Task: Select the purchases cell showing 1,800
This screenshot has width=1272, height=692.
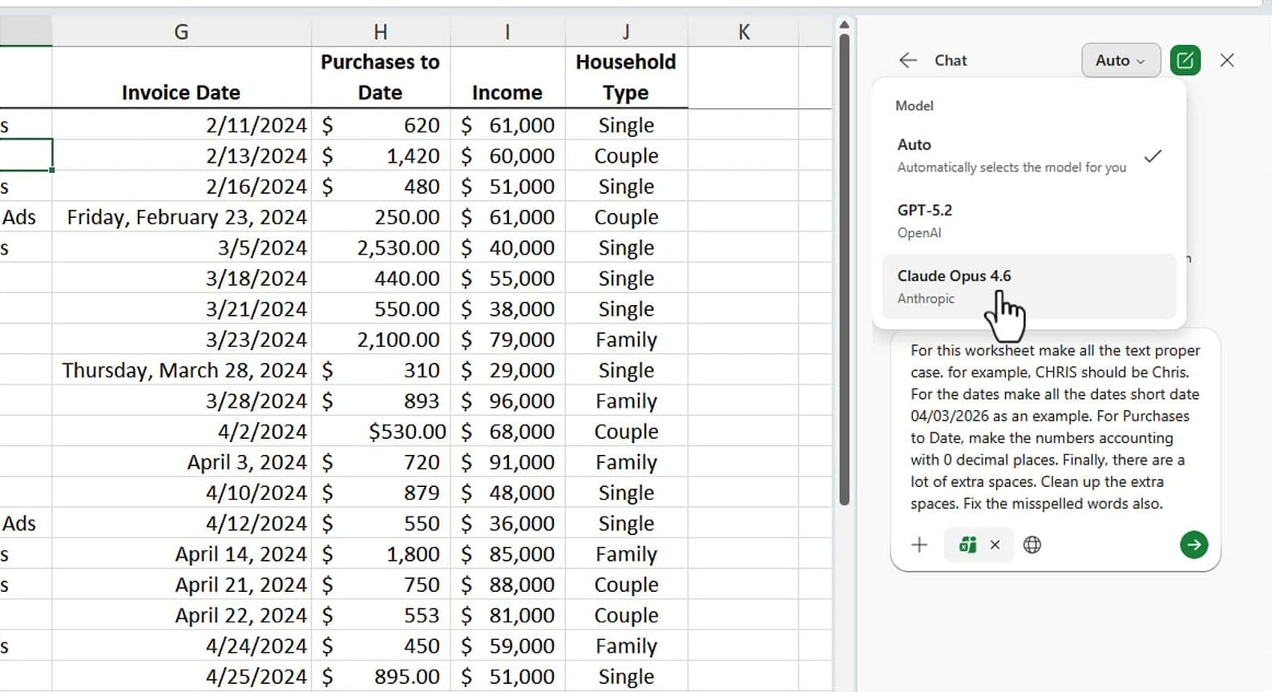Action: click(381, 554)
